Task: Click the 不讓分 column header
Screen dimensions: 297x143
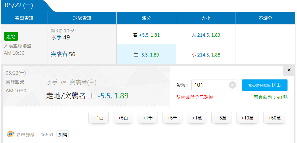Action: point(265,18)
